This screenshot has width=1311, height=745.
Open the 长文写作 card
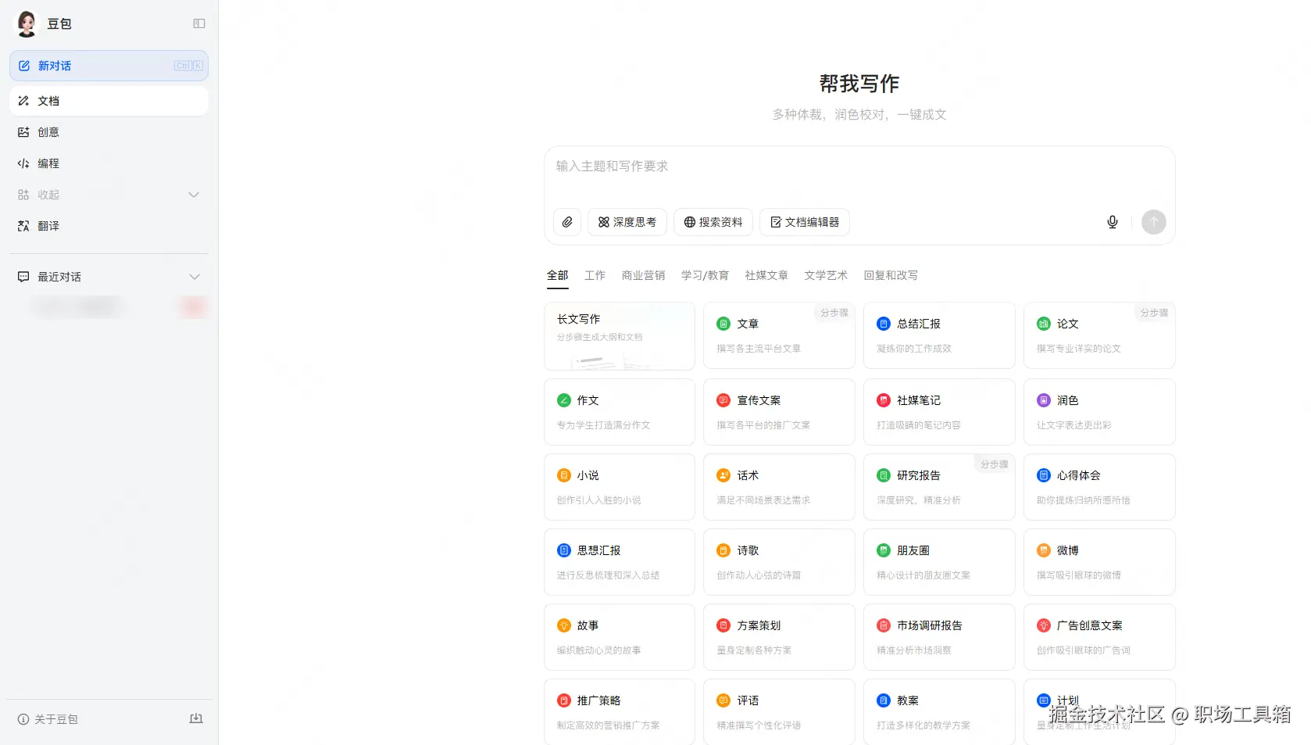tap(620, 336)
